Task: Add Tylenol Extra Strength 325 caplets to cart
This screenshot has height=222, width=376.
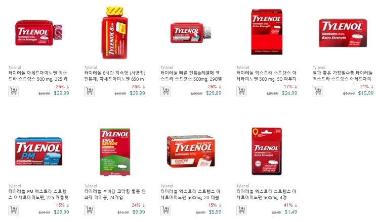Action: point(14,91)
